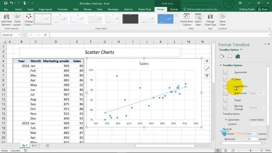272x153 pixels.
Task: Select column header D
Action: 56,42
